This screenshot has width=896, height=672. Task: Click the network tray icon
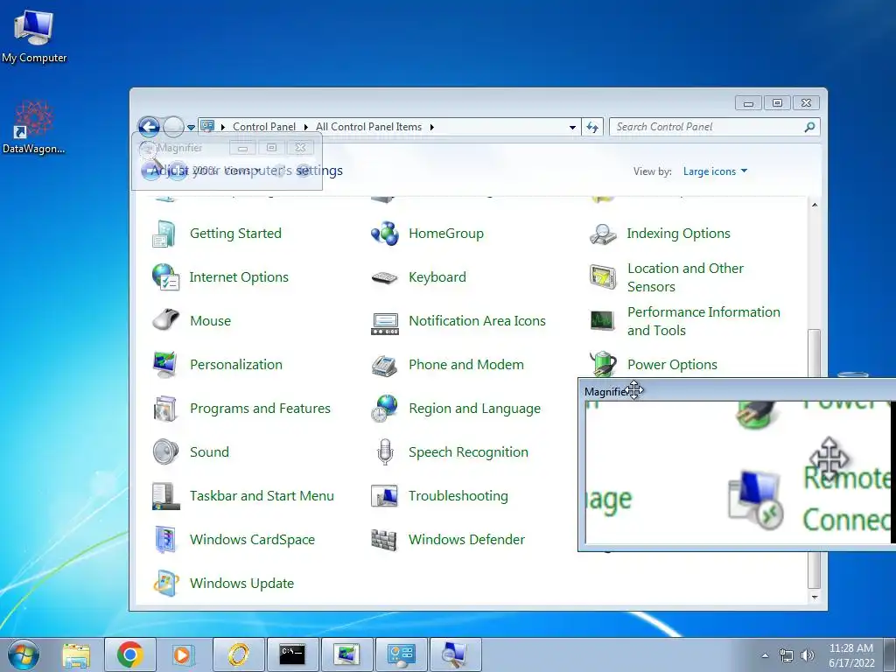pos(787,655)
